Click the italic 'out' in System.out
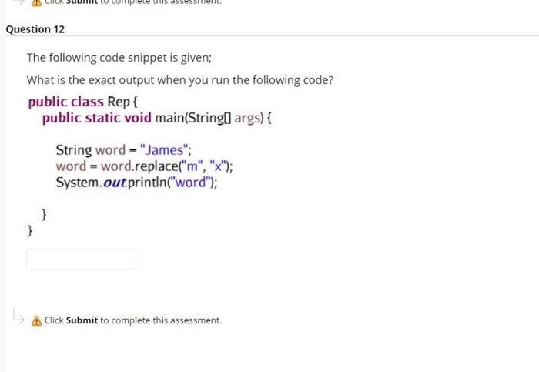The image size is (539, 372). click(x=114, y=183)
